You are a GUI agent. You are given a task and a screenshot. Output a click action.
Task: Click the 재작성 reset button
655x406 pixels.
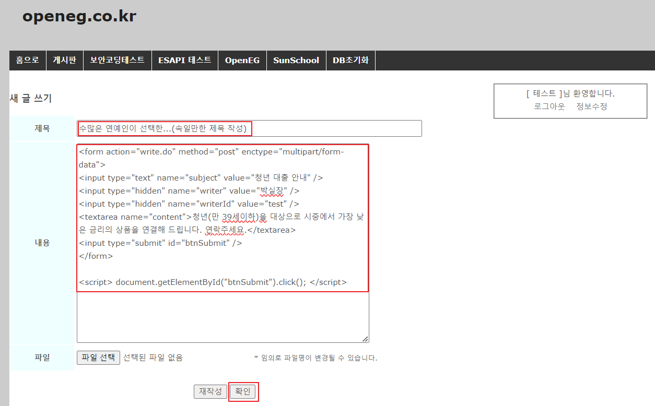(x=210, y=391)
